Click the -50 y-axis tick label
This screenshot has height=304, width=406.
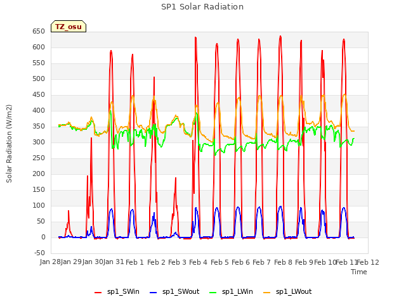tap(39, 253)
